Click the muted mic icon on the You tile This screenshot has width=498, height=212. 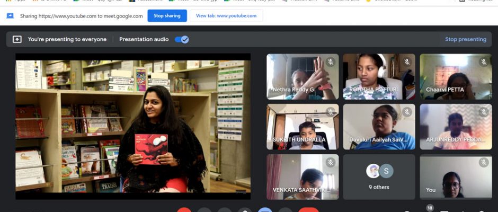[x=484, y=162]
